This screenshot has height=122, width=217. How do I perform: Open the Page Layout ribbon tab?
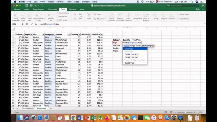[x=39, y=9]
